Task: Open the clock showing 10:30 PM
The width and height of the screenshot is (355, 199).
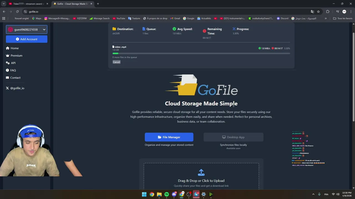Action: (x=347, y=194)
